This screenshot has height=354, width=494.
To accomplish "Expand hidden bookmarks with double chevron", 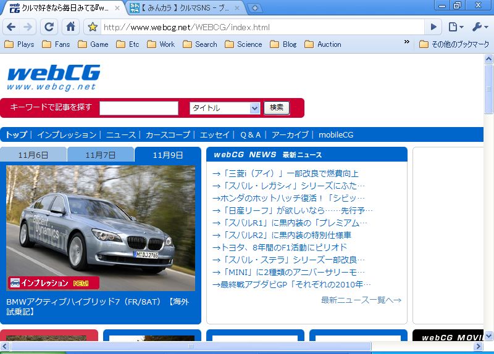I will click(407, 41).
